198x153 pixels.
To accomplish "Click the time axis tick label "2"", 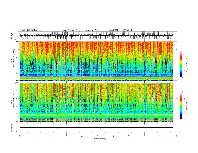I will pyautogui.click(x=51, y=136).
